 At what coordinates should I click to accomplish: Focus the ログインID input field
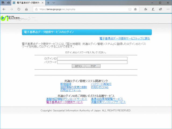click(92, 59)
